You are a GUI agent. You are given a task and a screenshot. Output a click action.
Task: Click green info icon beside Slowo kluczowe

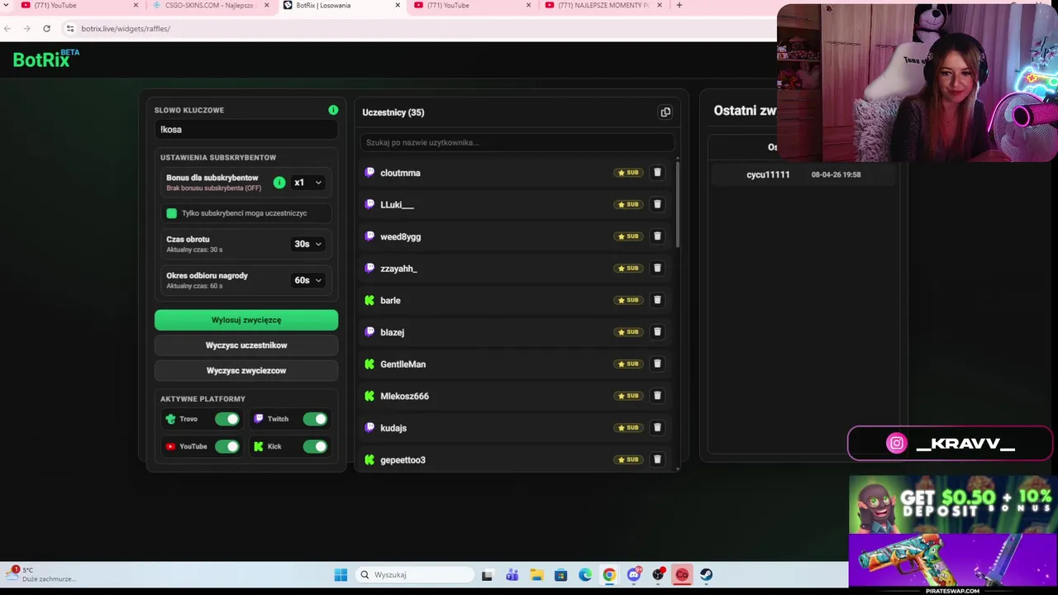[333, 110]
